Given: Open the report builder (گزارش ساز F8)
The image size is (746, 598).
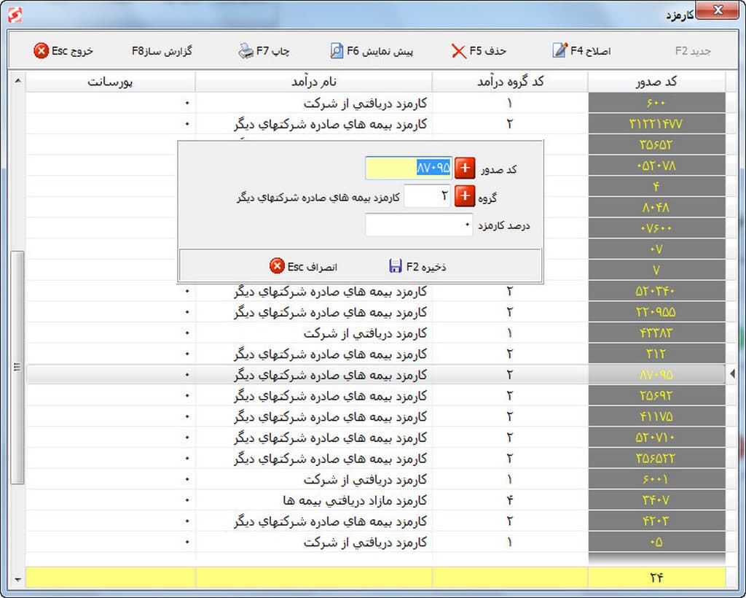Looking at the screenshot, I should click(x=162, y=51).
